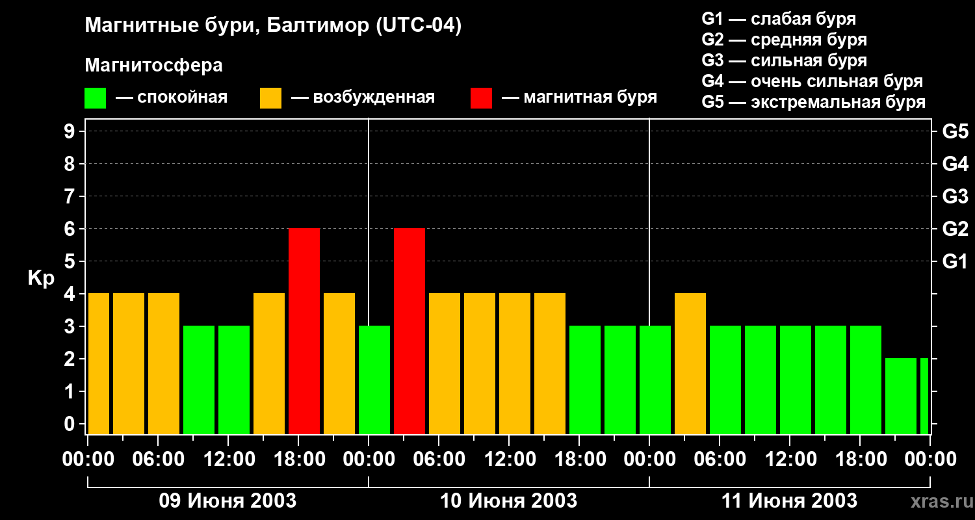Screen dimensions: 975x520
Task: Click the "09 Июня 2003" date label
Action: pos(228,501)
